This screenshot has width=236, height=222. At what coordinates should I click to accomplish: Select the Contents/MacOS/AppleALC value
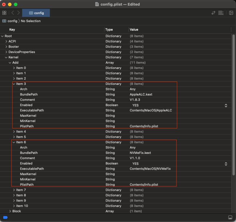[151, 110]
